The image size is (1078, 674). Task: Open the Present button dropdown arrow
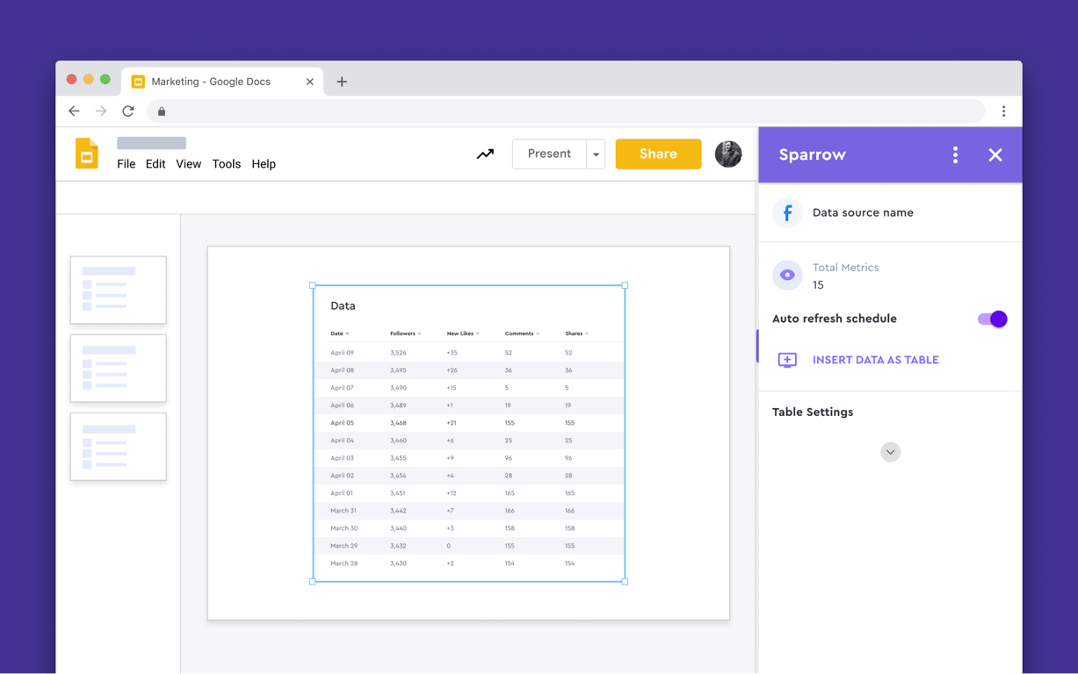pyautogui.click(x=596, y=154)
